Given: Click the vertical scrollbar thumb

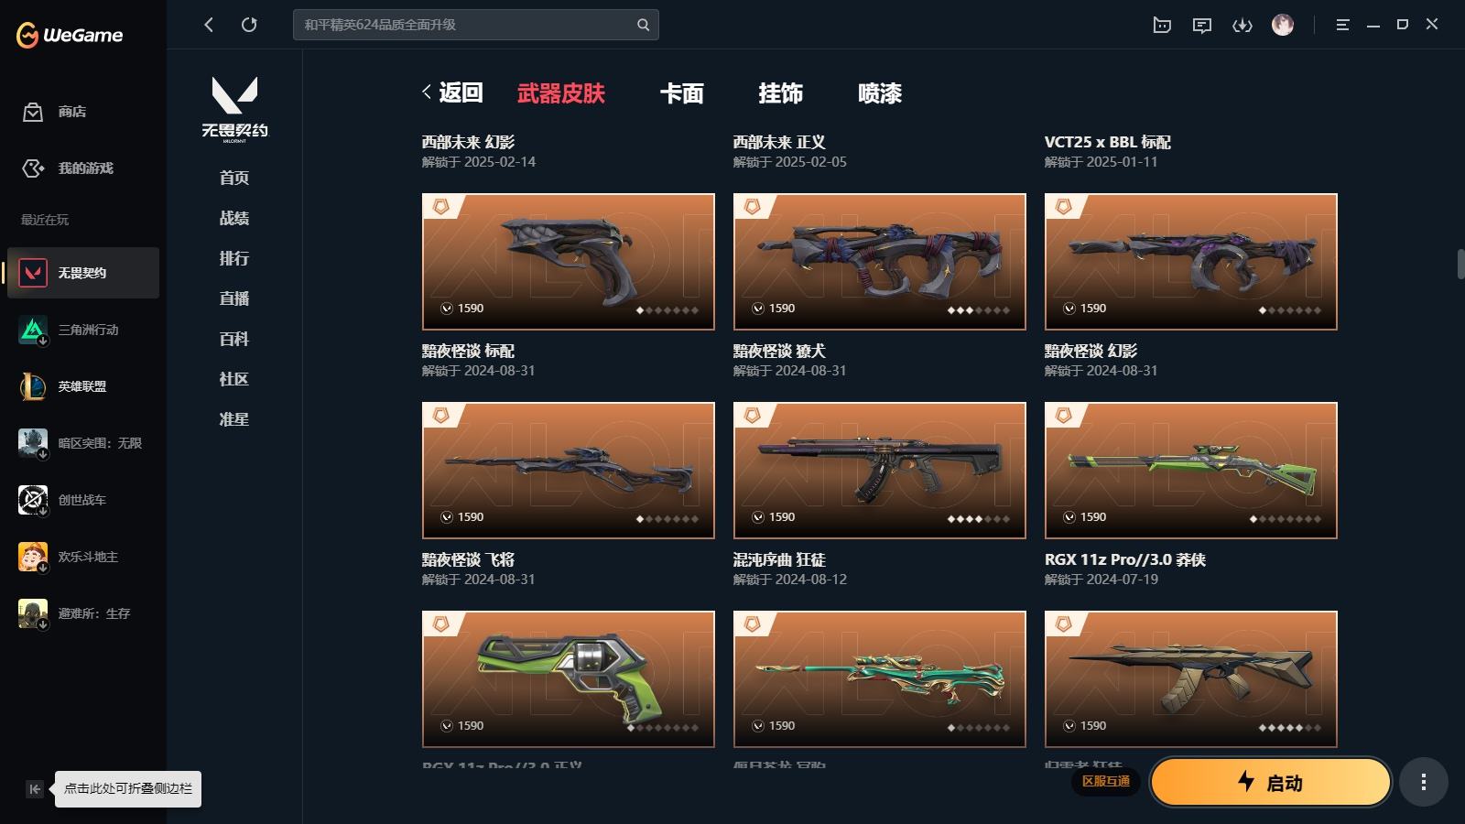Looking at the screenshot, I should click(1460, 263).
